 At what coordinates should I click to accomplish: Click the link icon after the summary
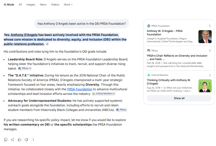47,44
